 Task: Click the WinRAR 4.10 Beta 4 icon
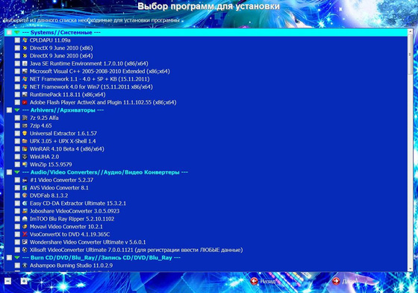tap(25, 149)
